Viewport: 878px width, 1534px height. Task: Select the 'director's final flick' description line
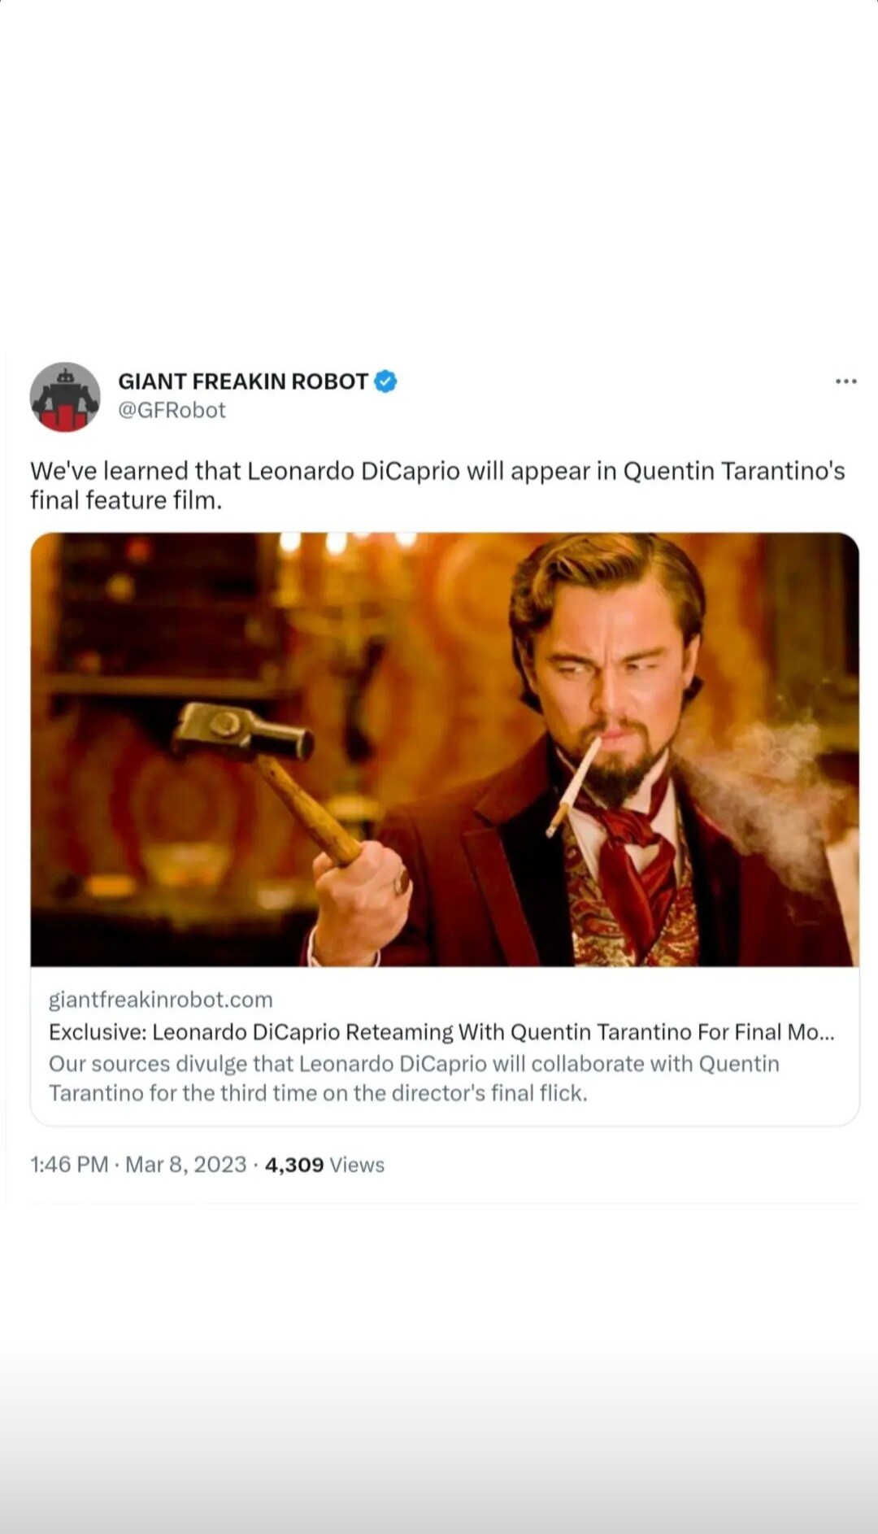pos(318,1093)
